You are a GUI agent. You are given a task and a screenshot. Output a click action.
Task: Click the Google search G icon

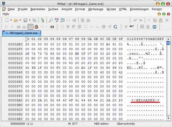pos(115,27)
